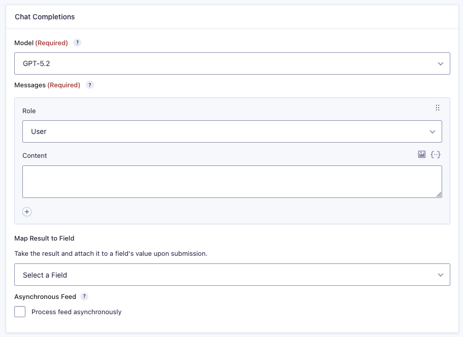Click the image icon above Content box
This screenshot has width=463, height=337.
click(422, 154)
